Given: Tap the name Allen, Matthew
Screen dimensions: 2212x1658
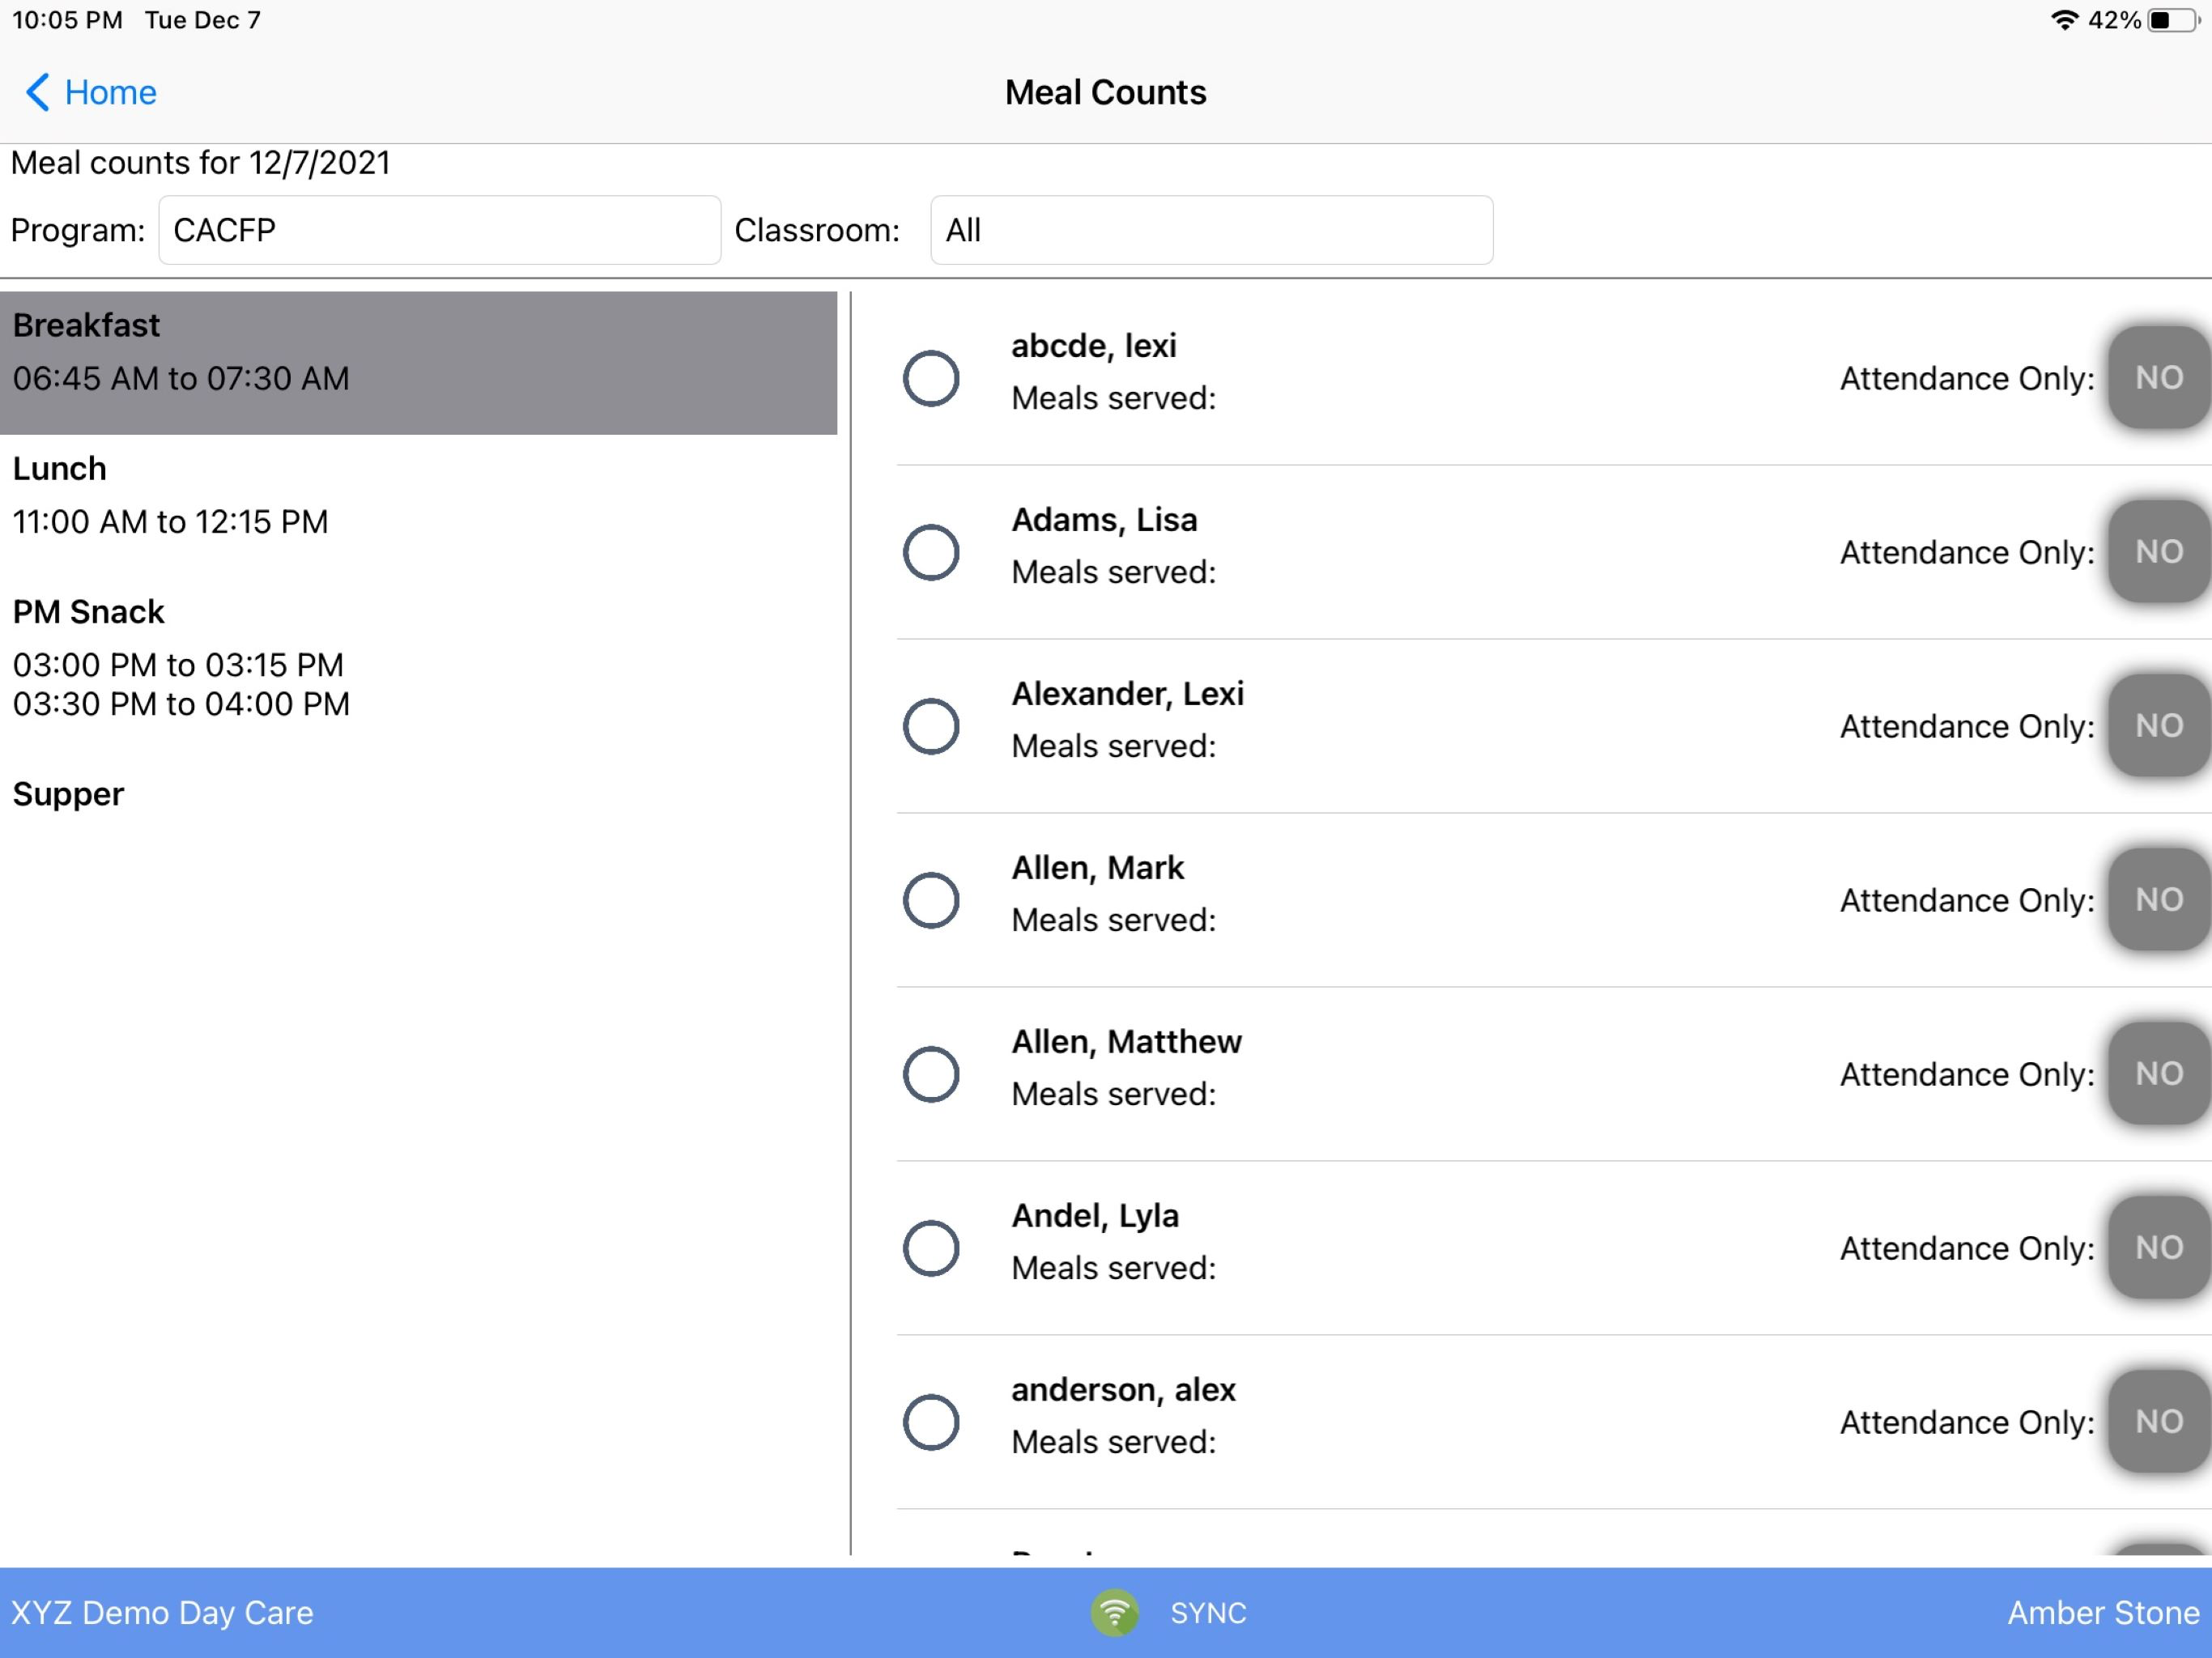Looking at the screenshot, I should pyautogui.click(x=1126, y=1042).
